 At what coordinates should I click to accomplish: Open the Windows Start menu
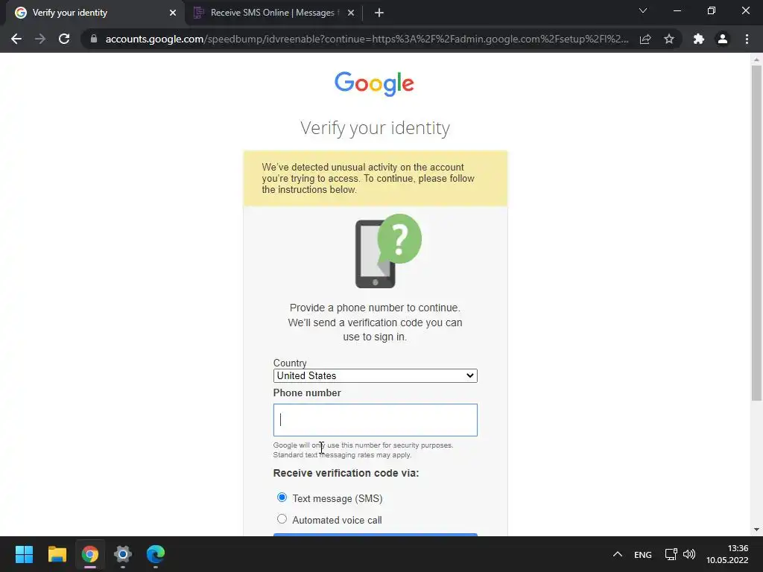(x=24, y=554)
